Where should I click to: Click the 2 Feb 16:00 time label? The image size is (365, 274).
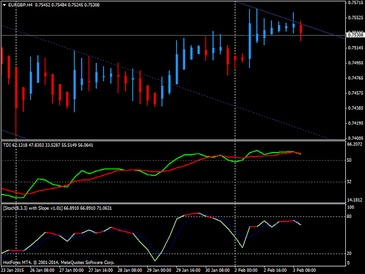(275, 270)
